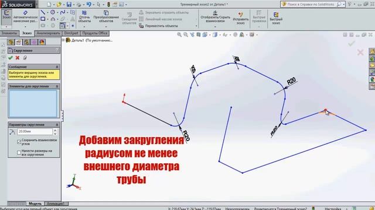Select the Spline sketch tool
Screen dimensions: 375x210
[63, 12]
